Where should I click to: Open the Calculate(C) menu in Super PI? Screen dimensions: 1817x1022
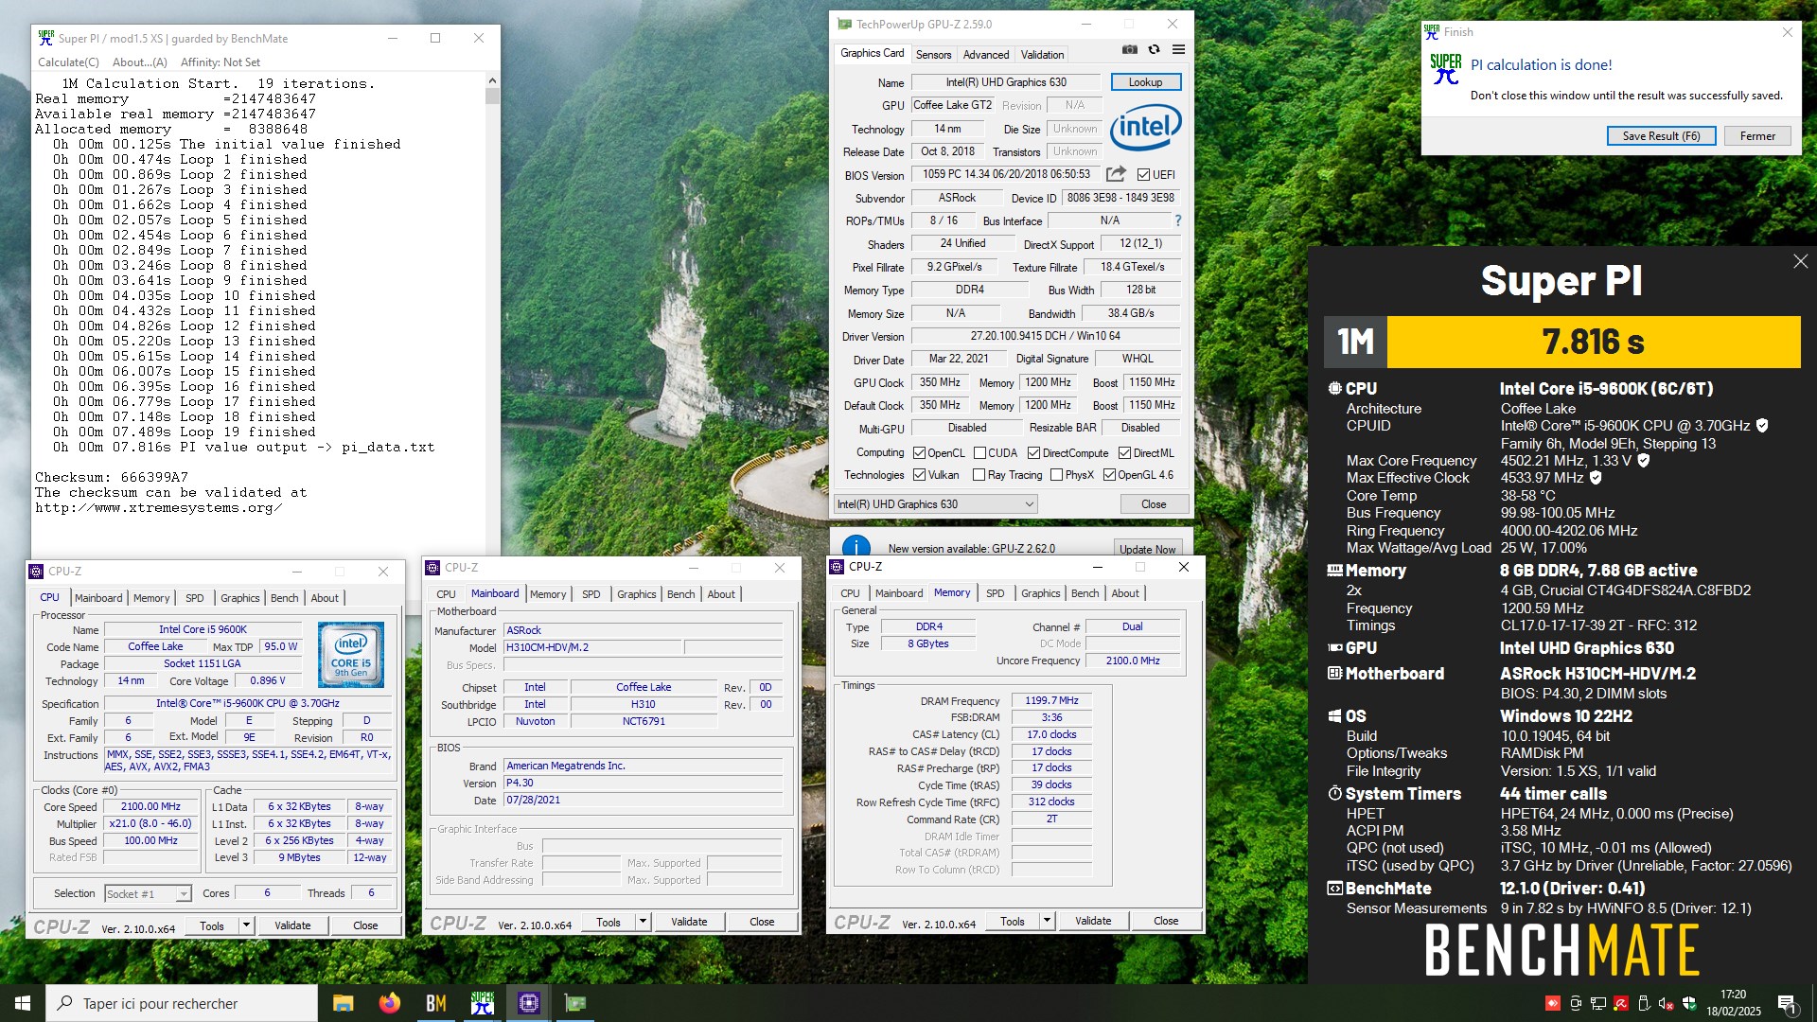[68, 62]
